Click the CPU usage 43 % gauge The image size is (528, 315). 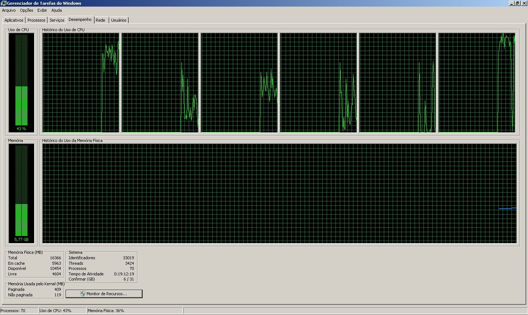click(x=21, y=83)
